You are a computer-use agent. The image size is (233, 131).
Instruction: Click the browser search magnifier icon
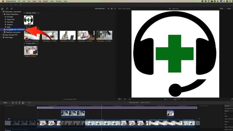click(x=115, y=9)
